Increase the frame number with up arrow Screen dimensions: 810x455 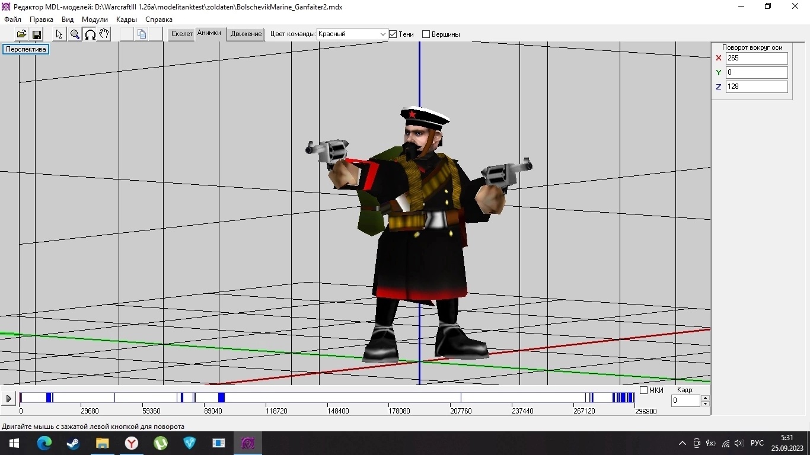point(705,398)
